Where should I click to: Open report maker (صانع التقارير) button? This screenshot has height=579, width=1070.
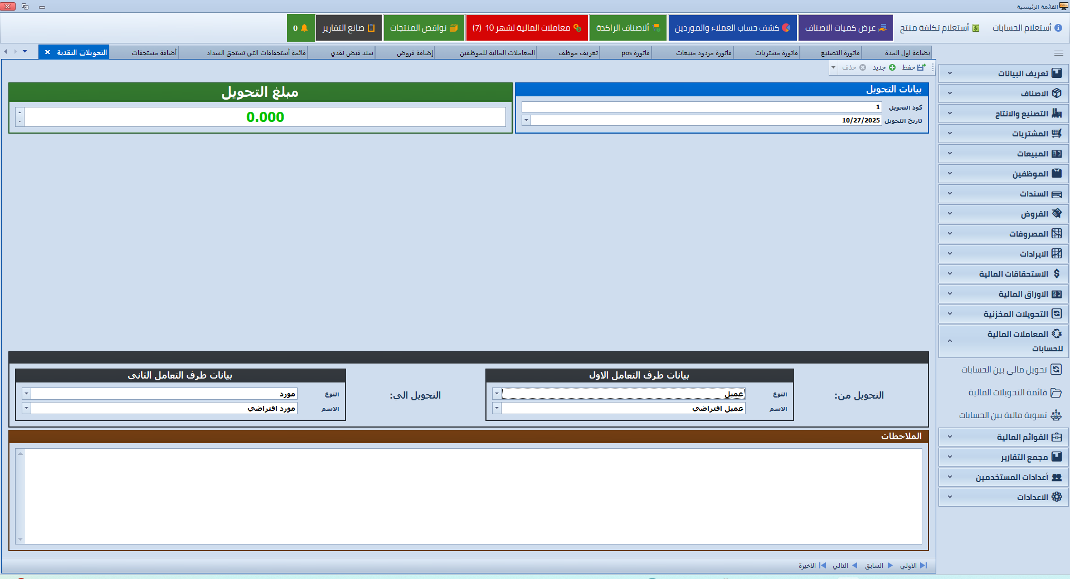348,28
